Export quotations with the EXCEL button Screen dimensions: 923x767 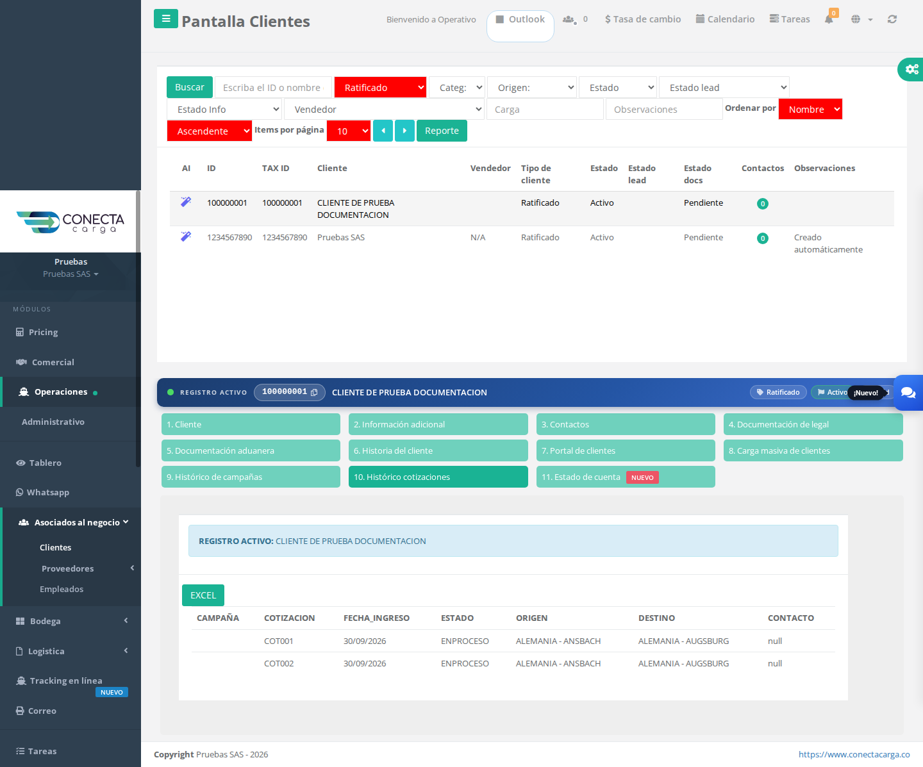click(x=203, y=595)
